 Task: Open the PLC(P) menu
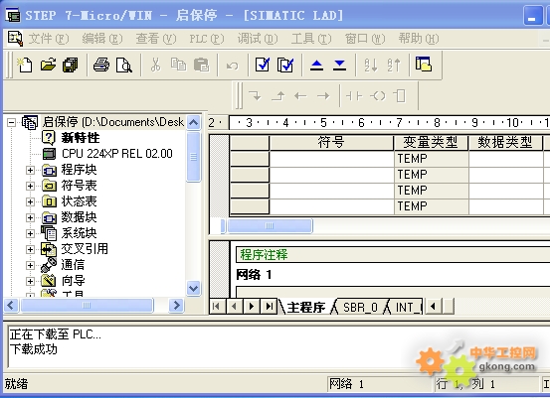coord(207,39)
